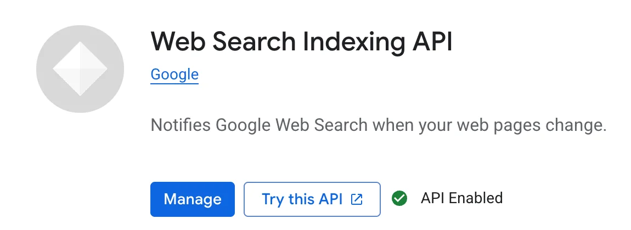Open the Try this API button

pyautogui.click(x=312, y=199)
